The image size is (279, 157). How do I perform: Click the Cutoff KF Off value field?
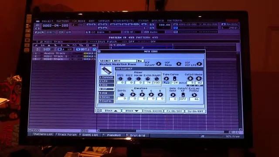pyautogui.click(x=183, y=99)
